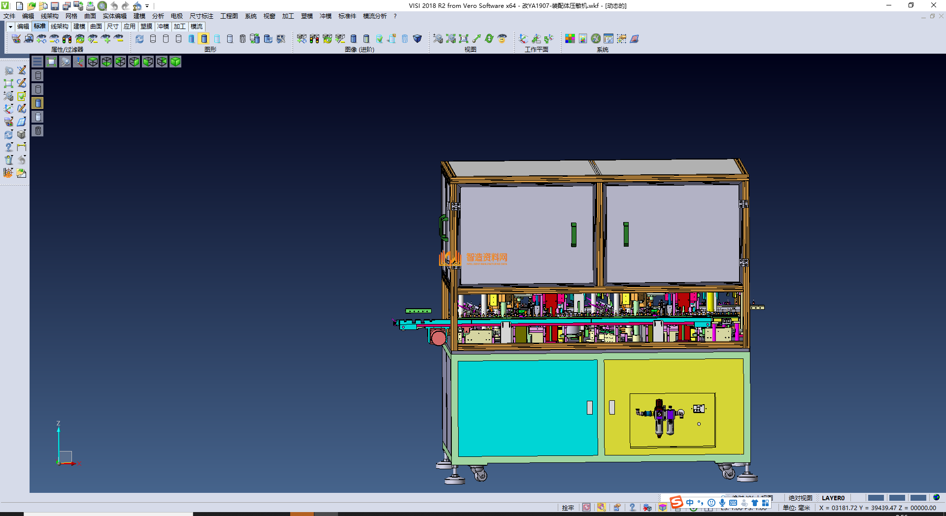Switch to the 建模 toolbar tab
Image resolution: width=946 pixels, height=516 pixels.
pyautogui.click(x=79, y=27)
